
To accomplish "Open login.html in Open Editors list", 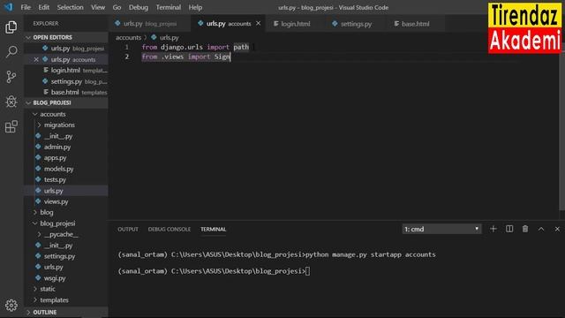I will tap(66, 71).
